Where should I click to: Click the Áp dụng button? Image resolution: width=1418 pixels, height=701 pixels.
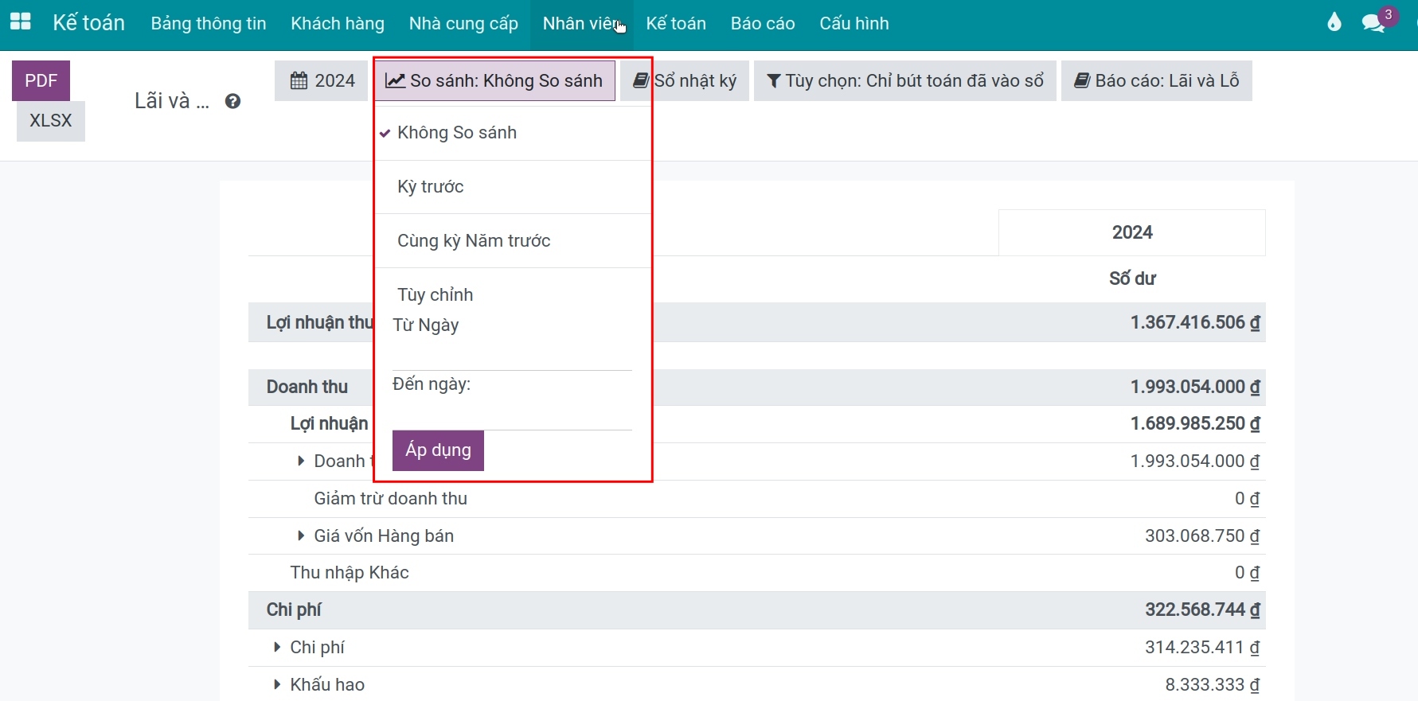438,450
